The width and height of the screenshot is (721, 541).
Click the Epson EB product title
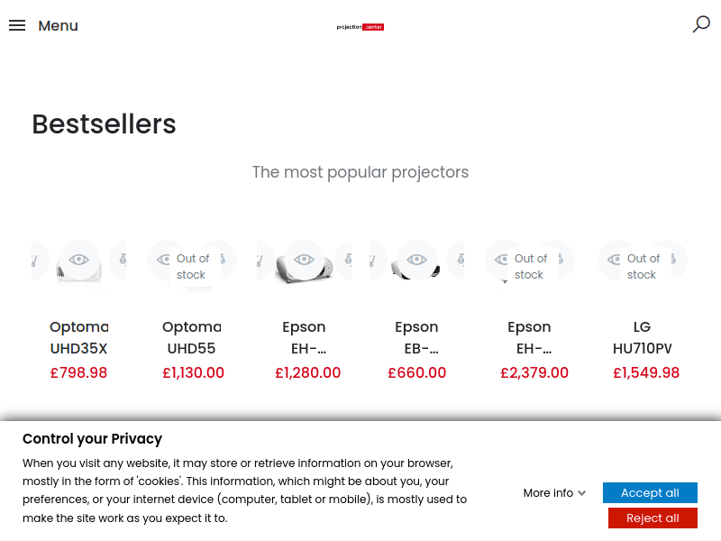coord(416,337)
